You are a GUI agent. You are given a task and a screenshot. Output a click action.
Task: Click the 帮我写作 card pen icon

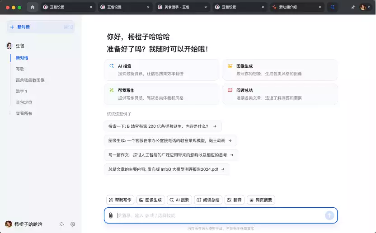tap(112, 90)
